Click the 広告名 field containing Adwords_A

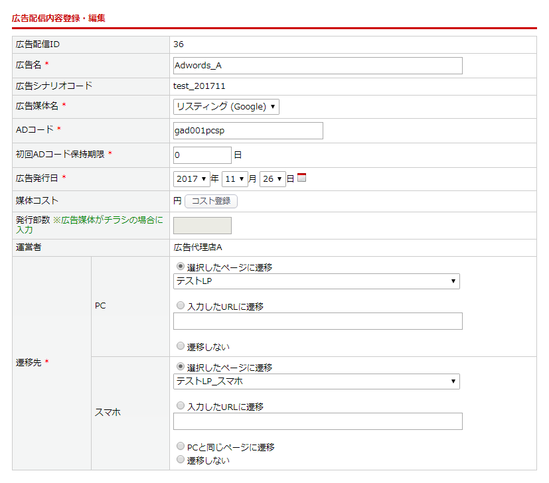(x=317, y=66)
